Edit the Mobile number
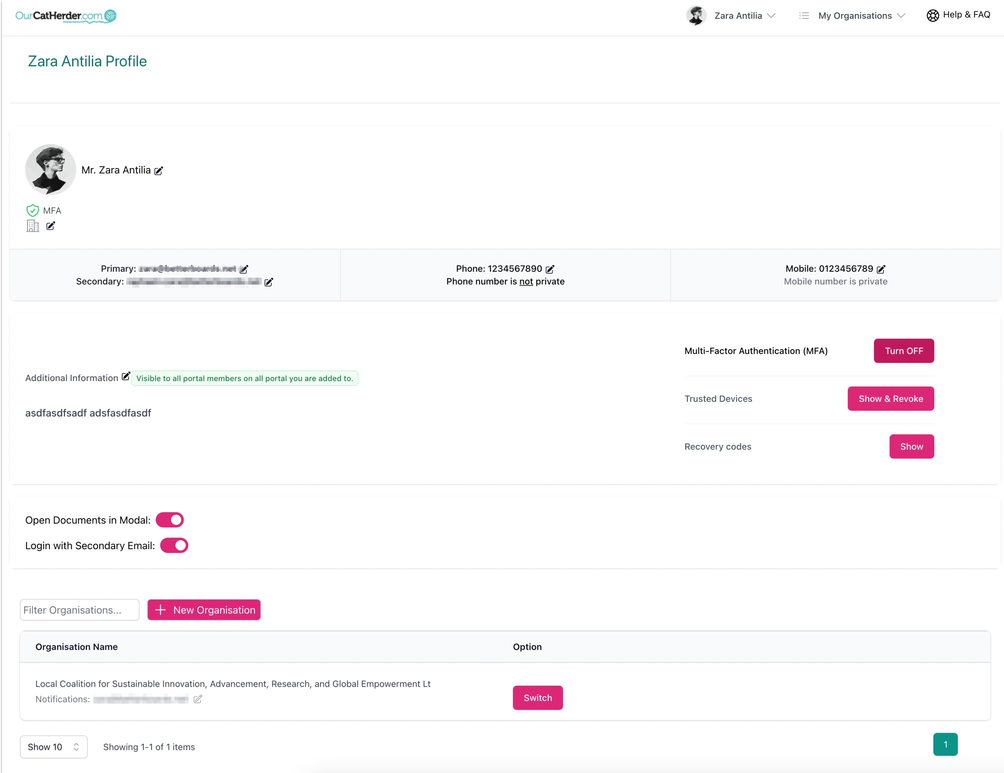The width and height of the screenshot is (1004, 773). pos(881,269)
